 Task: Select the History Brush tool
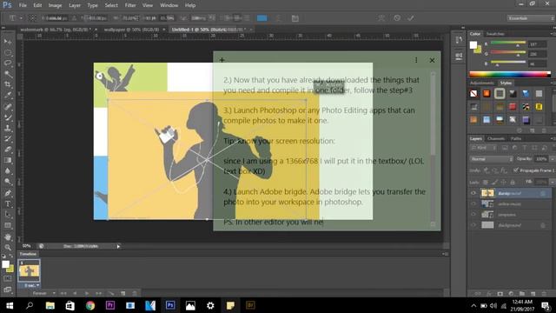point(8,138)
